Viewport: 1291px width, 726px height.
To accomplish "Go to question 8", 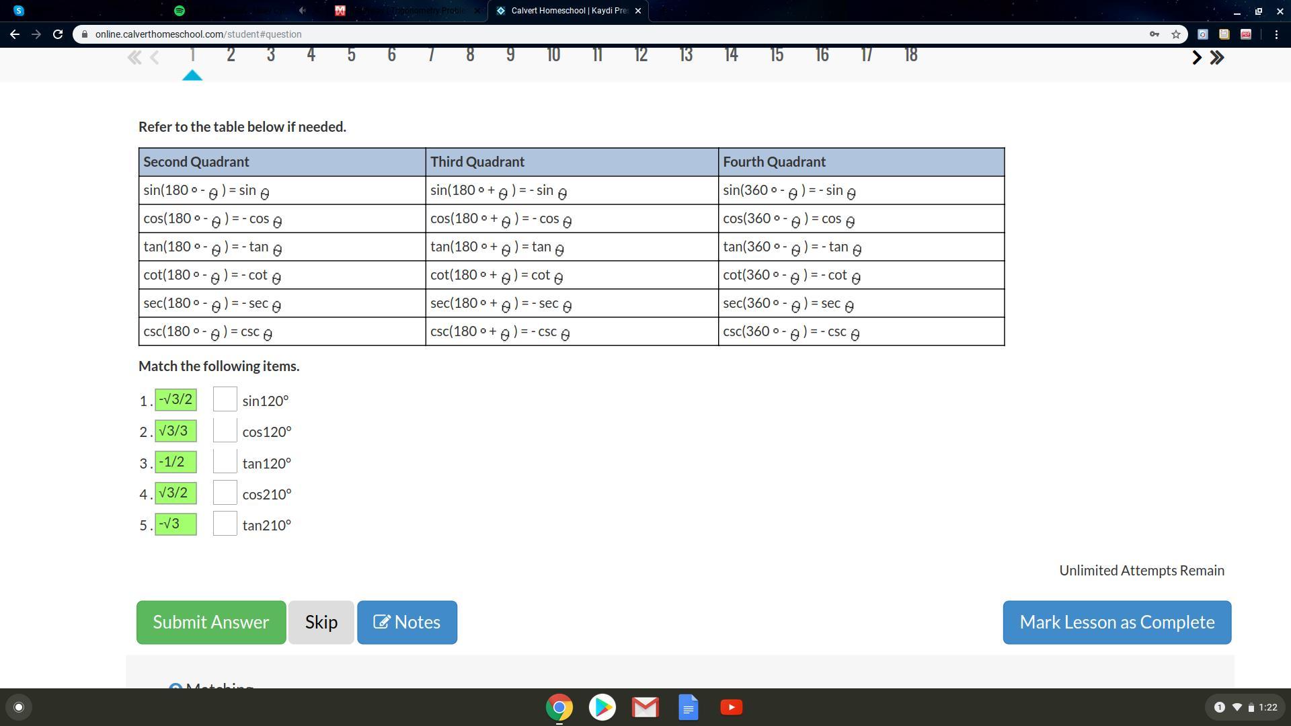I will (470, 55).
